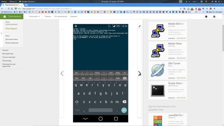Click the SSH Tunnel globe icon

tap(158, 70)
